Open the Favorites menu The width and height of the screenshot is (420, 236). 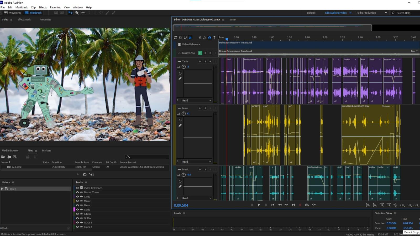click(x=55, y=7)
